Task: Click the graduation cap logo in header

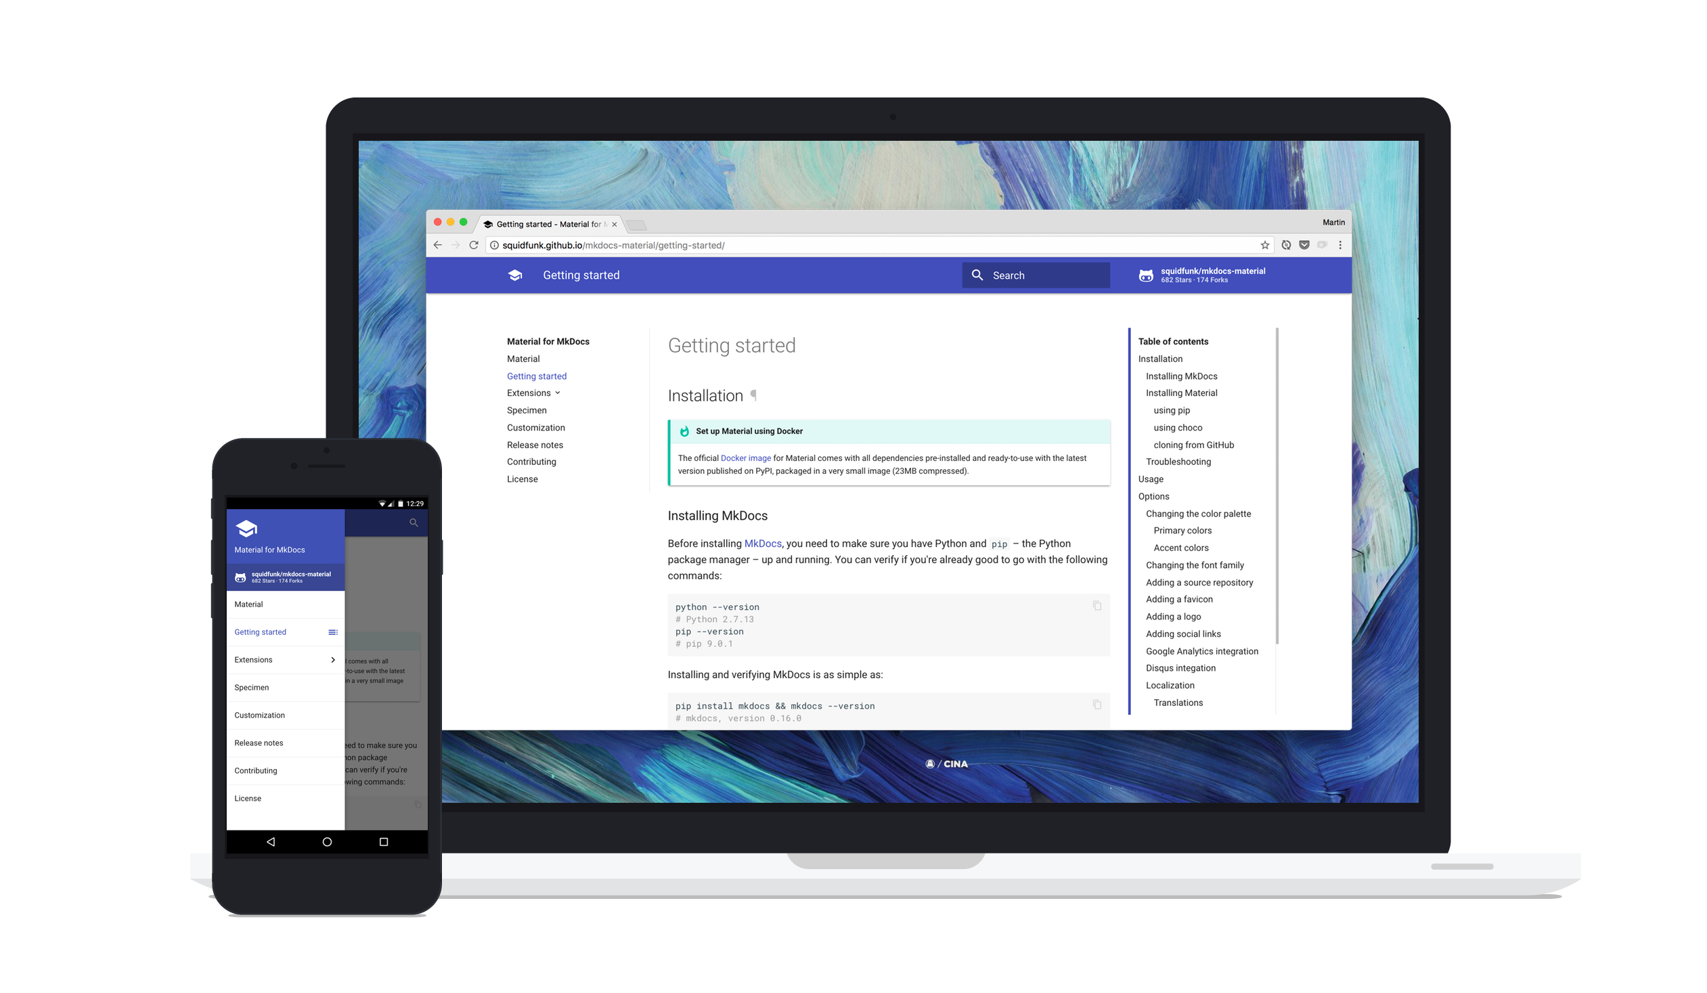Action: (515, 275)
